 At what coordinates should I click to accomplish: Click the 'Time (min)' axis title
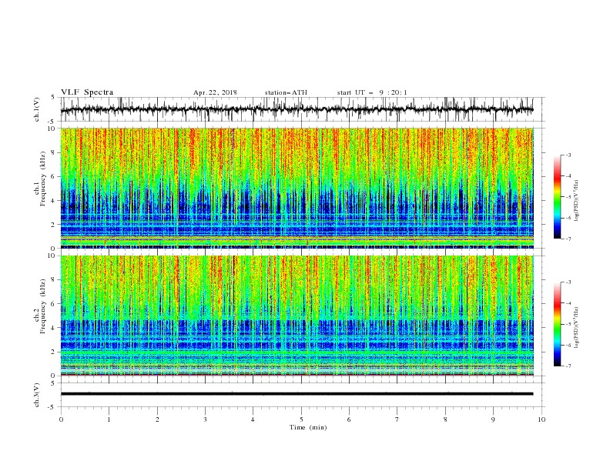pyautogui.click(x=308, y=427)
